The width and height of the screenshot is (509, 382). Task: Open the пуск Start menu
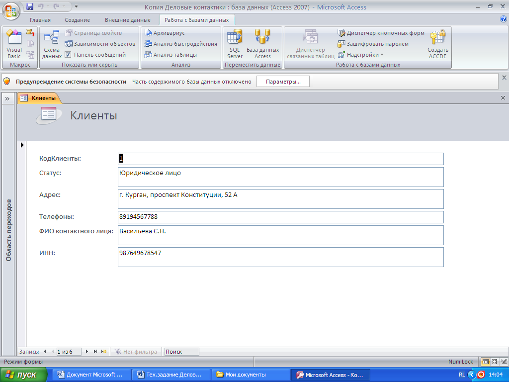[23, 375]
